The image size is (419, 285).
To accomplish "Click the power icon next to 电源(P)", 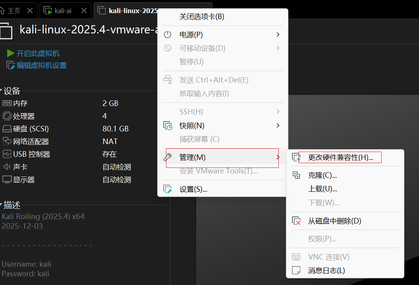I will tap(168, 35).
